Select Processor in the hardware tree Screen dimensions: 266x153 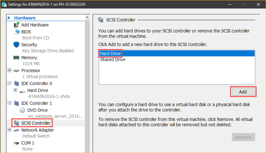[x=31, y=70]
